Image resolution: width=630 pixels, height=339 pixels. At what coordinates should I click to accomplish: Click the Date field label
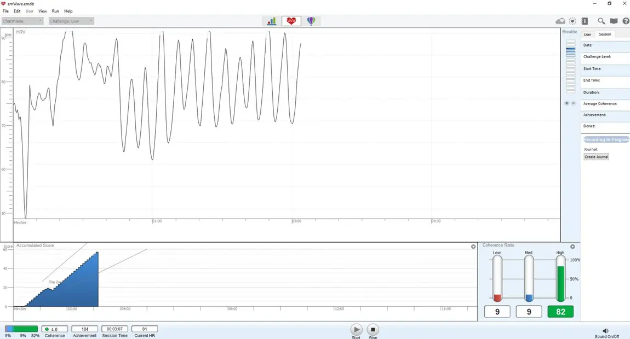588,45
